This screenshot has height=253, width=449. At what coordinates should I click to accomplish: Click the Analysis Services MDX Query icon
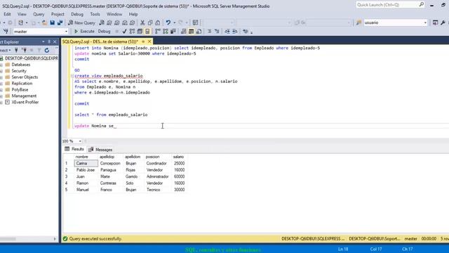(109, 22)
